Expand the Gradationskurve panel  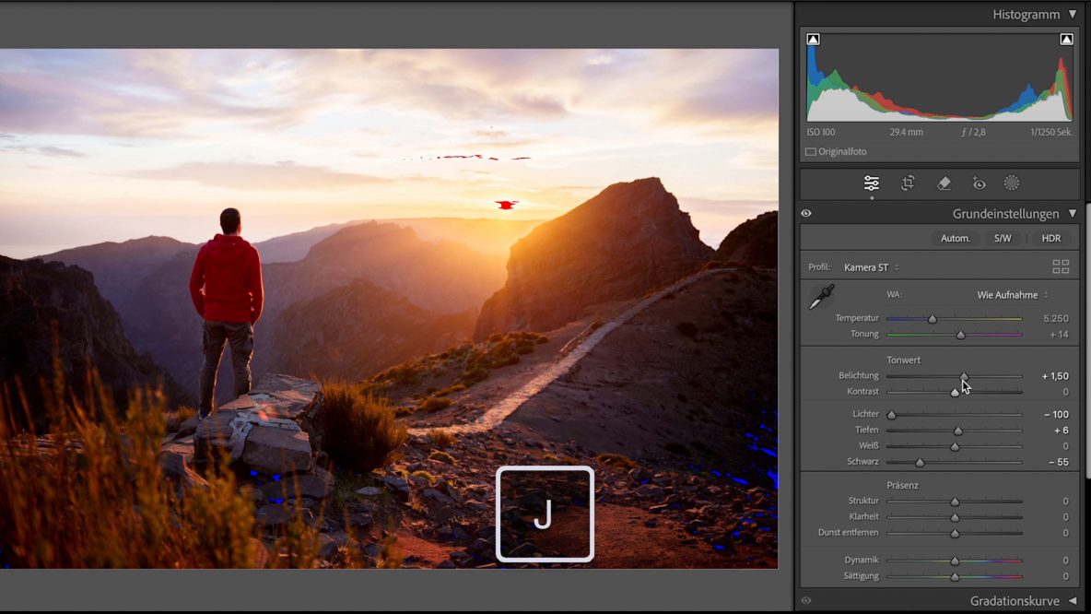[x=1073, y=601]
